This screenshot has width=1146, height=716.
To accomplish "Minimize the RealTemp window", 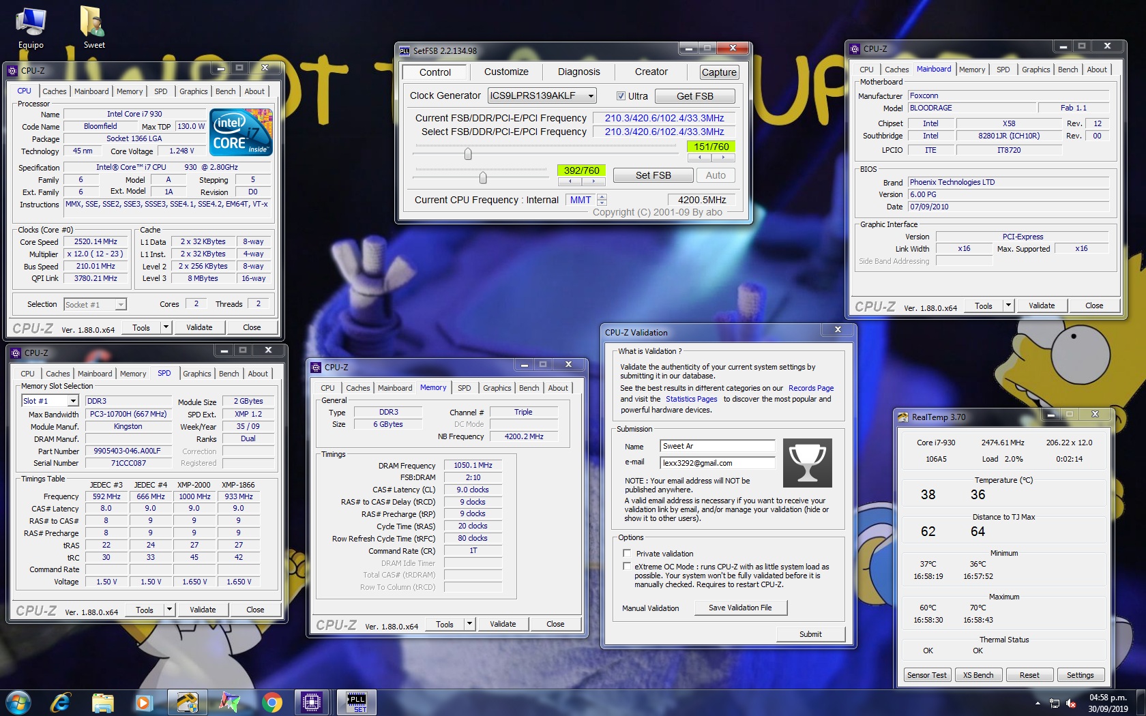I will click(1051, 414).
